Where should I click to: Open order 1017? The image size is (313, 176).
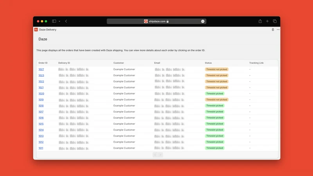(41, 112)
